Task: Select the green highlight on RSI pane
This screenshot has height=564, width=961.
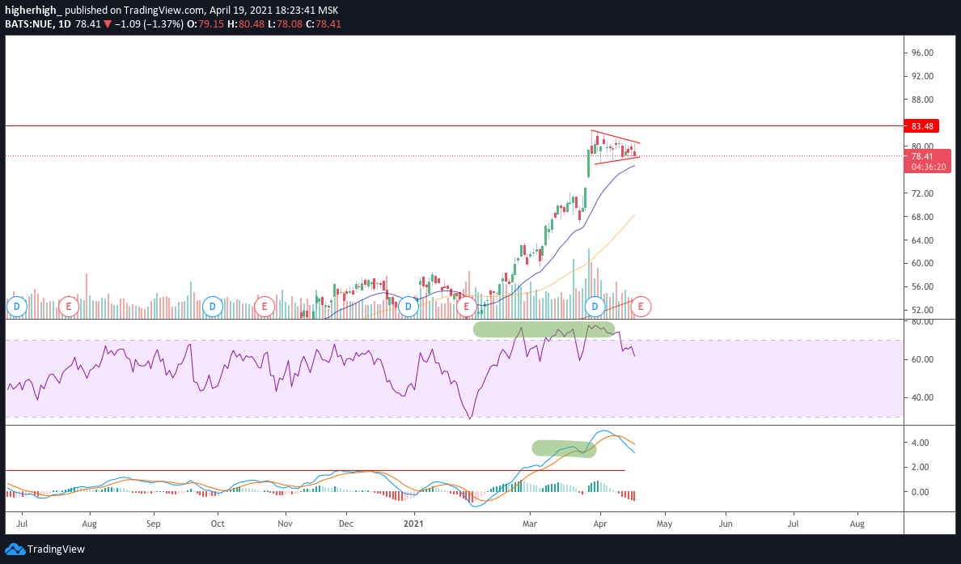Action: (544, 329)
